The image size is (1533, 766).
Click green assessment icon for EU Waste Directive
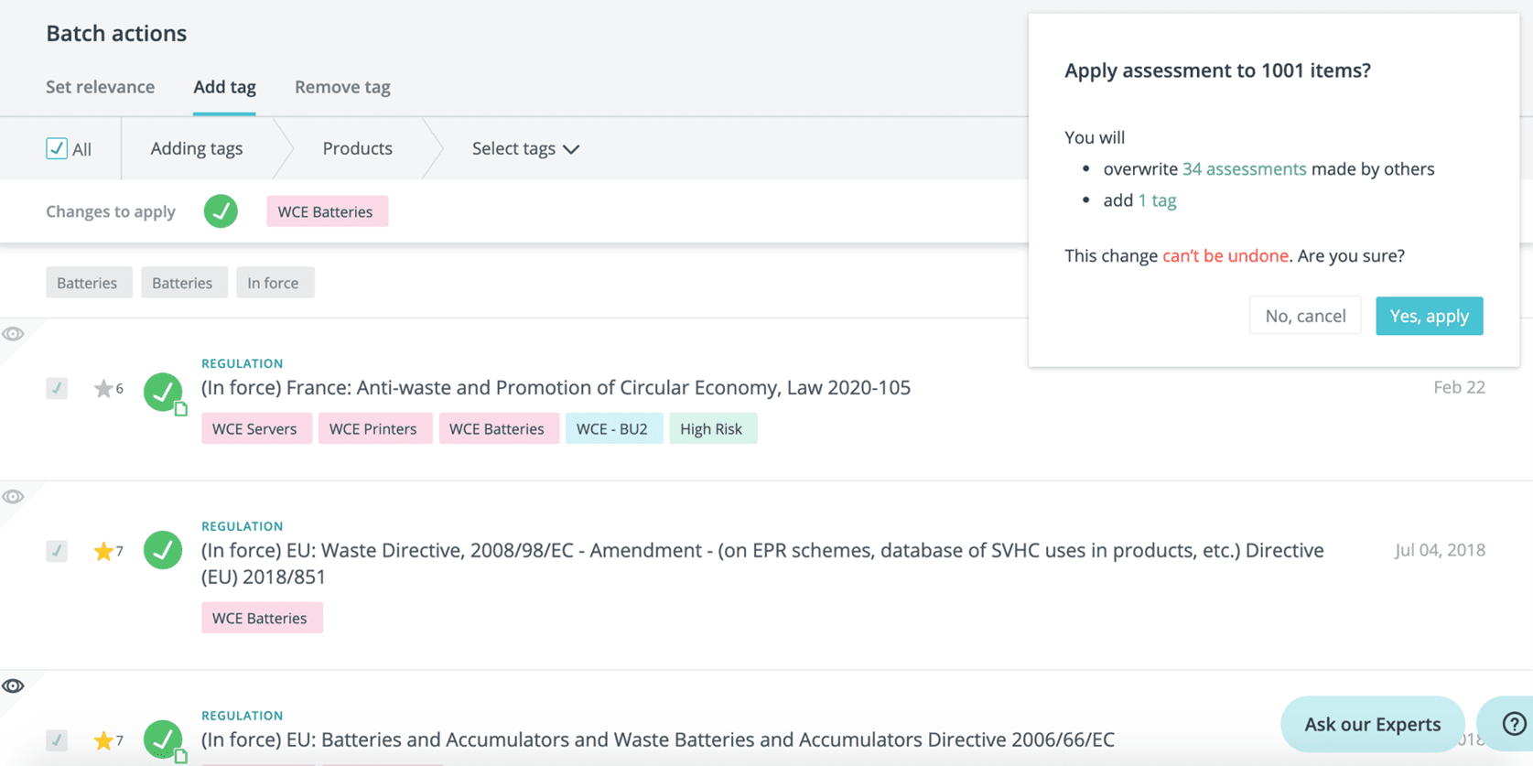pos(163,551)
